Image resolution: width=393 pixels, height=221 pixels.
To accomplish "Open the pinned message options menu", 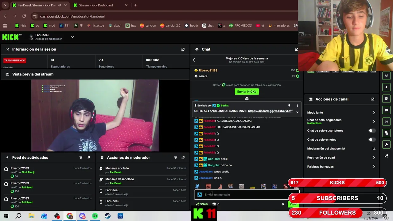I will click(297, 106).
